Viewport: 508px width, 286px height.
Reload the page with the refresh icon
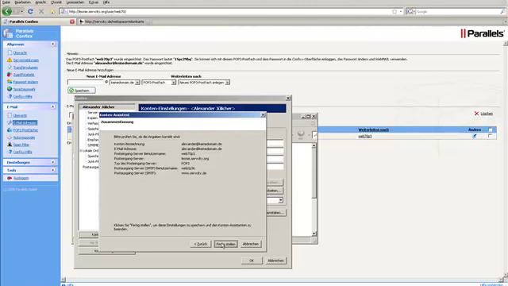pos(30,11)
